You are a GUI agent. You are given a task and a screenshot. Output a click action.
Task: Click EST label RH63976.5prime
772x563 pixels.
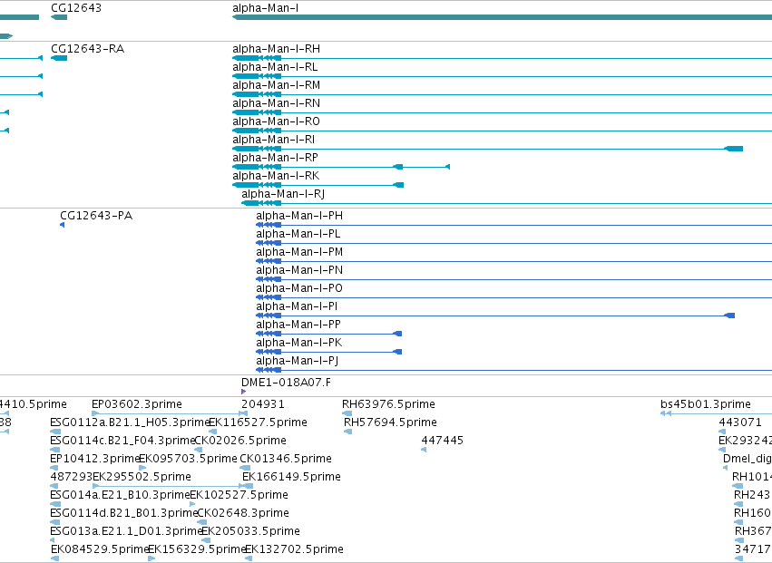coord(388,404)
